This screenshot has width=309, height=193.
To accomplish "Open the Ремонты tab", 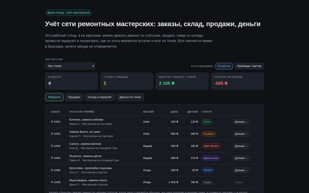I will [x=54, y=97].
